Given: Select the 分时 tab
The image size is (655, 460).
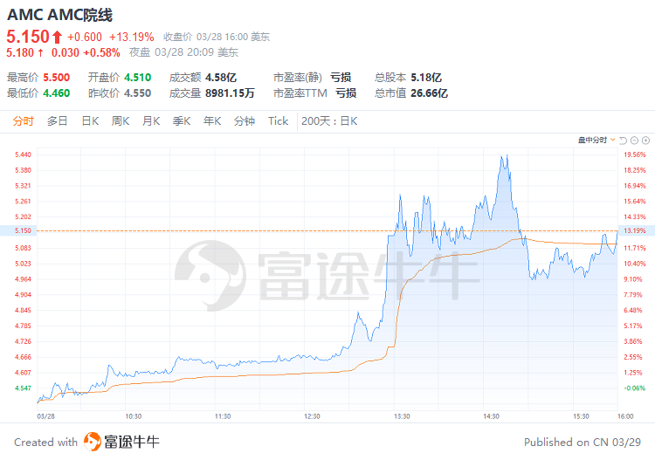Looking at the screenshot, I should pyautogui.click(x=24, y=121).
